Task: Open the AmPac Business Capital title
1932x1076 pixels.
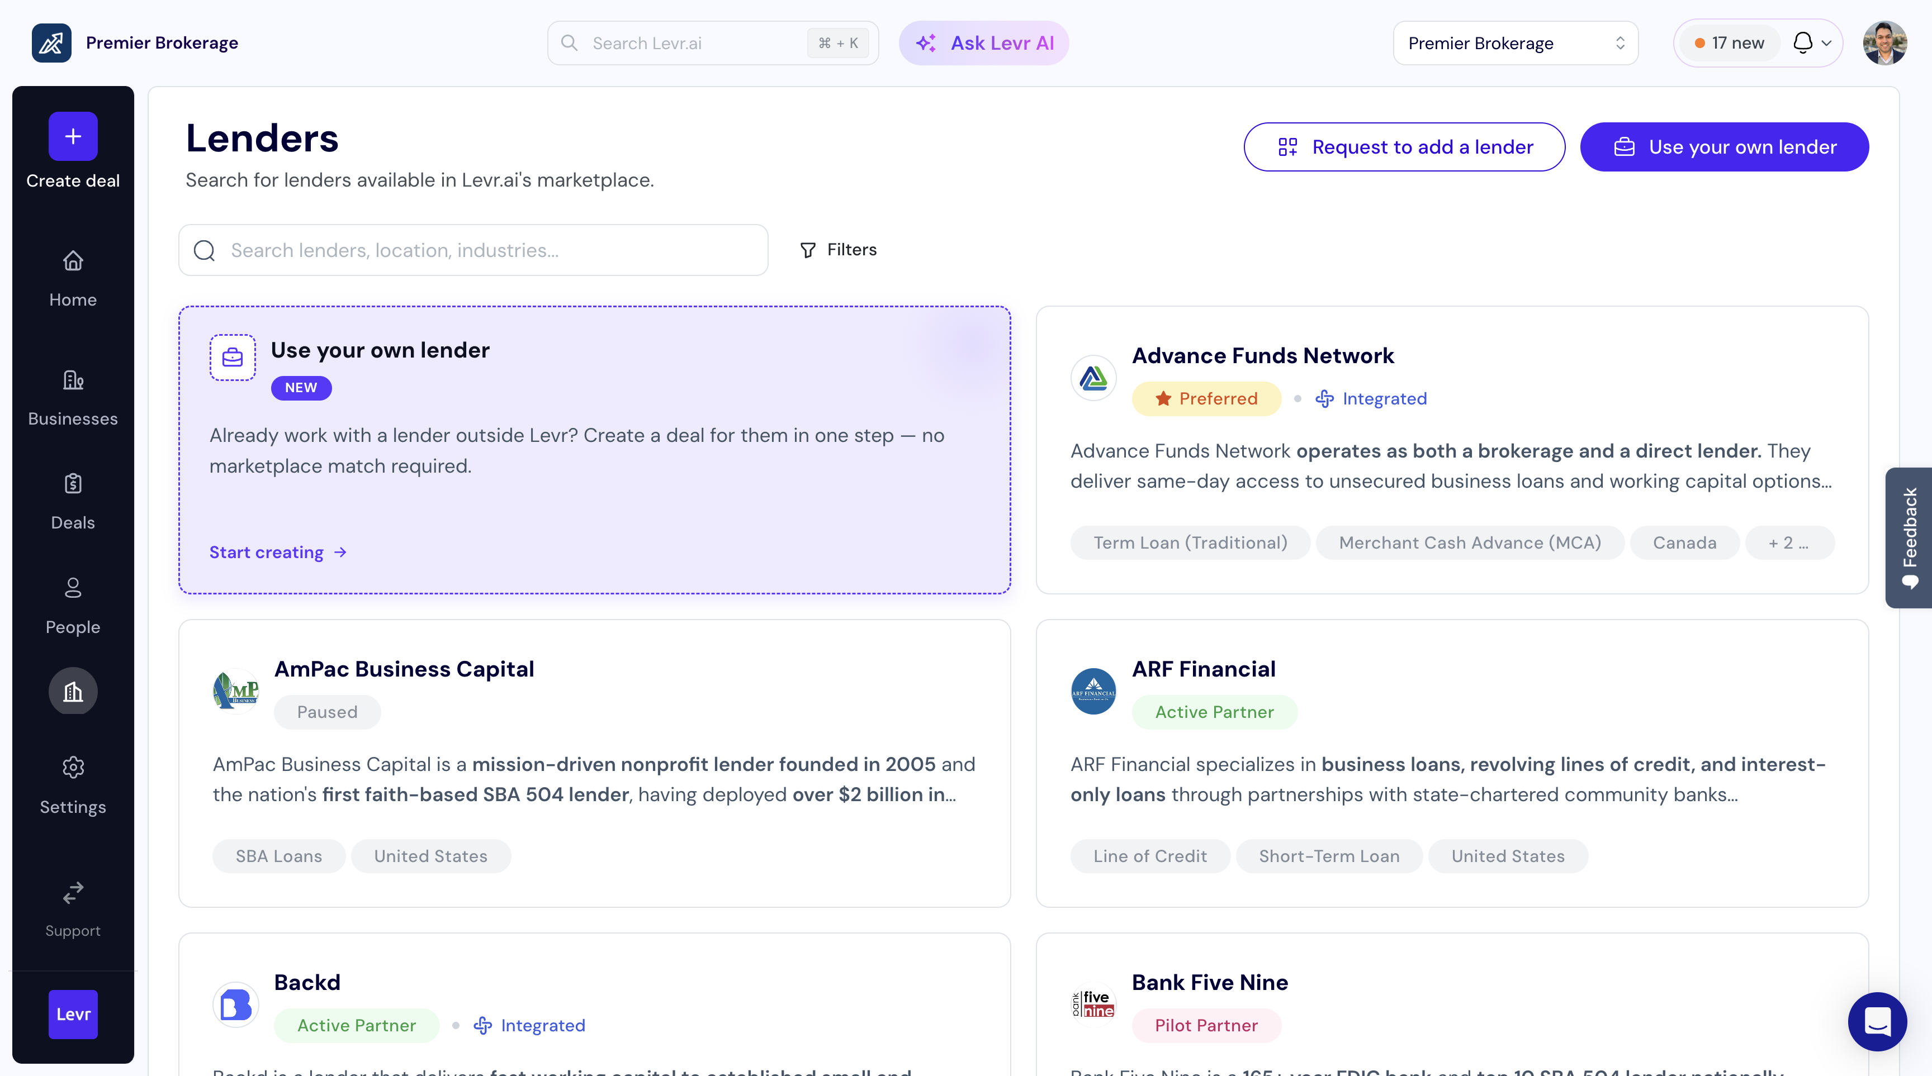Action: (404, 668)
